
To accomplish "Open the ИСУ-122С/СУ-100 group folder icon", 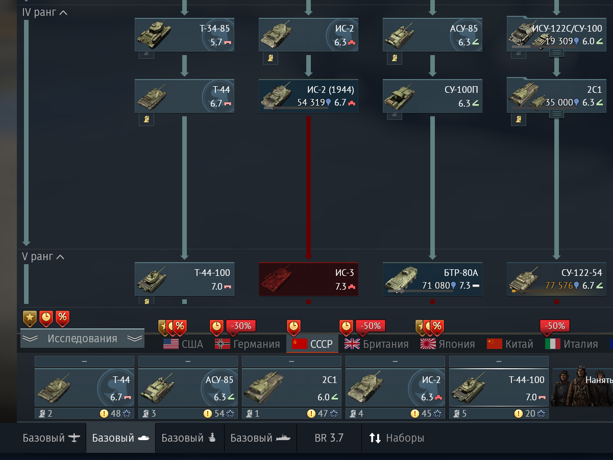I will (x=557, y=52).
